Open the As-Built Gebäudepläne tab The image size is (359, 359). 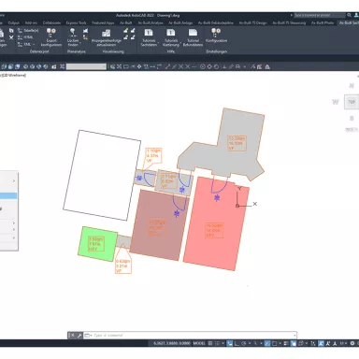pos(216,22)
